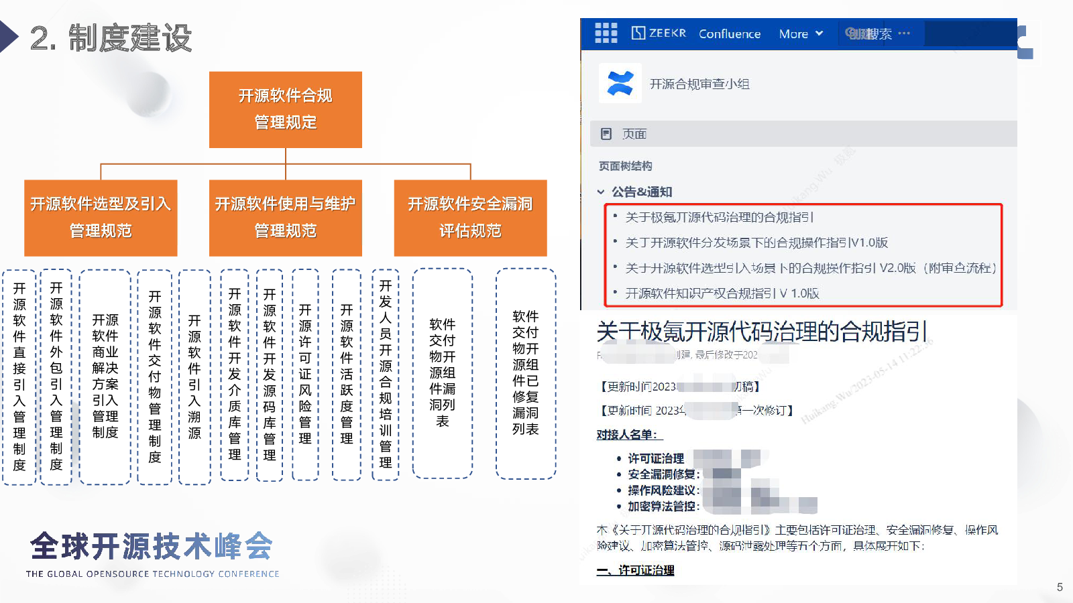Open 开源软件选型引入场景下的合规操作指引 V2.0版 link
This screenshot has height=603, width=1073.
[x=811, y=268]
